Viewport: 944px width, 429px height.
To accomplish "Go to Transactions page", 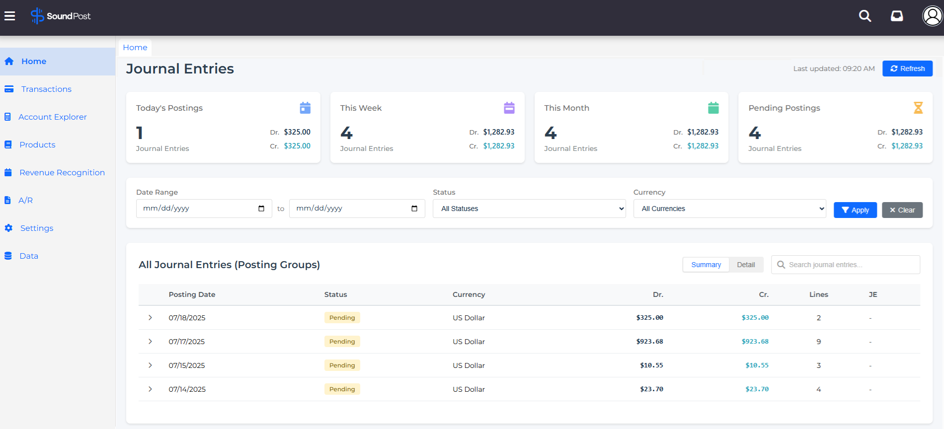I will pos(46,89).
